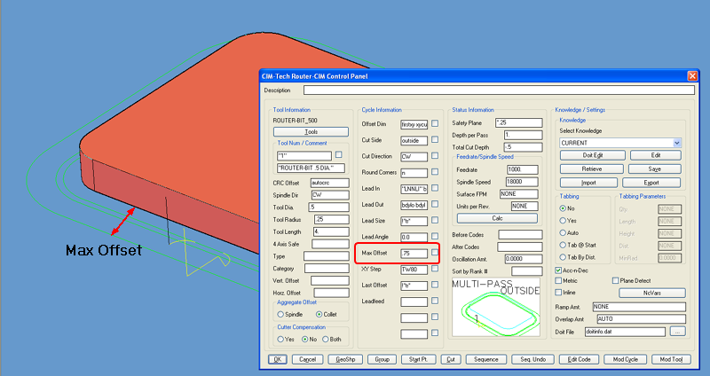
Task: Select Aggregate Offset Collet radio
Action: 319,315
